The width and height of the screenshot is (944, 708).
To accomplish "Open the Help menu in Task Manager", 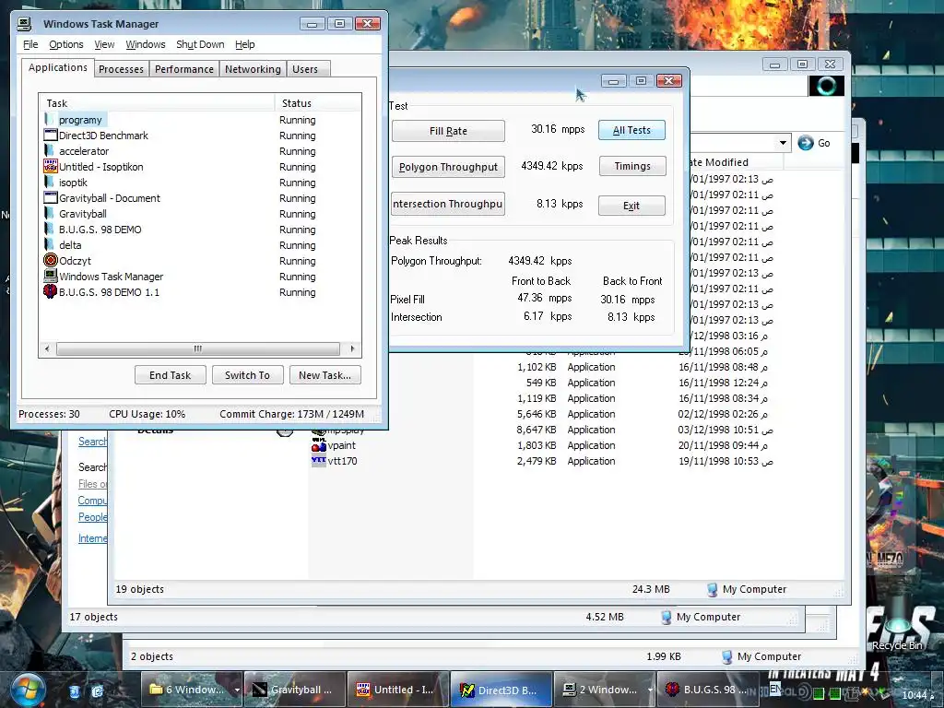I will coord(244,44).
